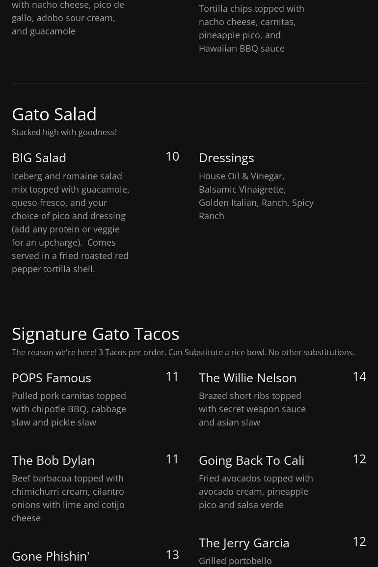Select the BIG Salad menu item
The image size is (378, 567).
point(39,158)
